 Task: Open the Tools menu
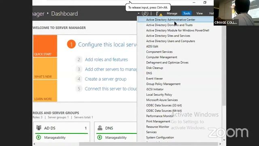coord(187,13)
